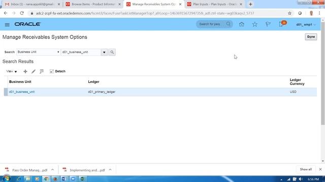Click the Create plus icon
The image size is (325, 182).
tap(25, 71)
